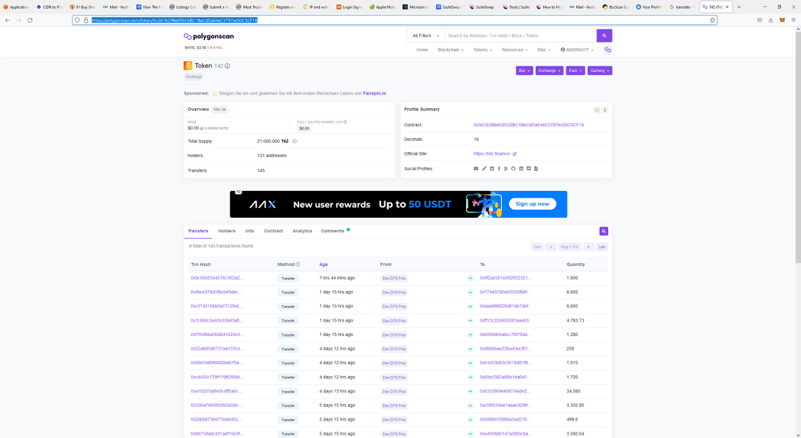801x438 pixels.
Task: Open the Profile Summary more options menu
Action: click(605, 109)
